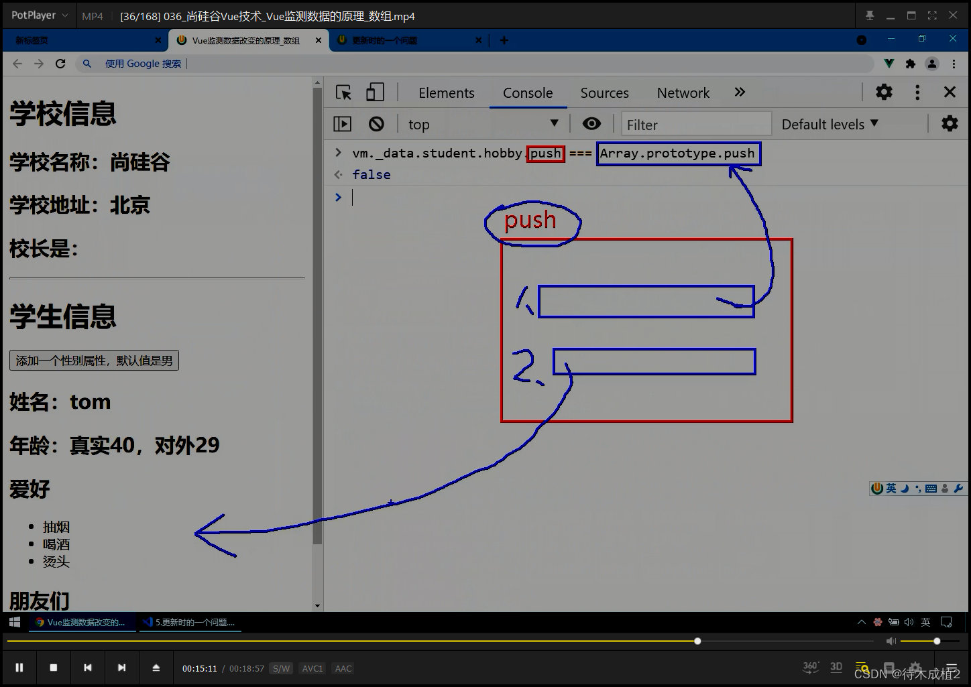Show more DevTools panels chevron

click(x=740, y=92)
